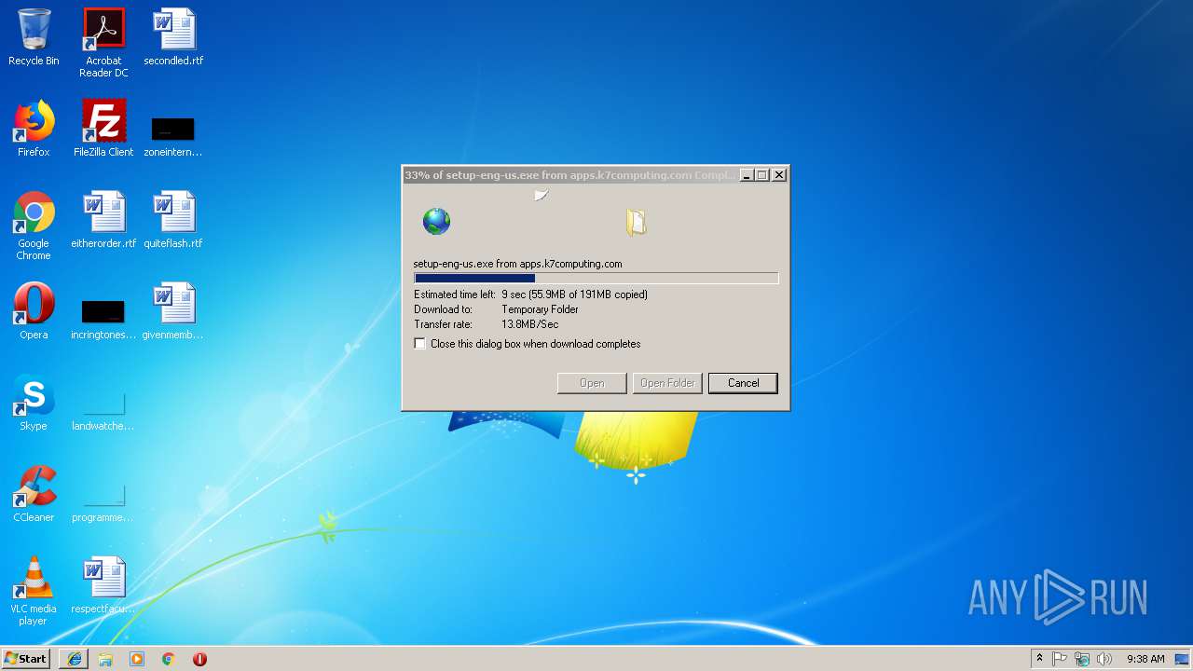The height and width of the screenshot is (671, 1193).
Task: Select the secondled.rtf document icon
Action: (x=173, y=37)
